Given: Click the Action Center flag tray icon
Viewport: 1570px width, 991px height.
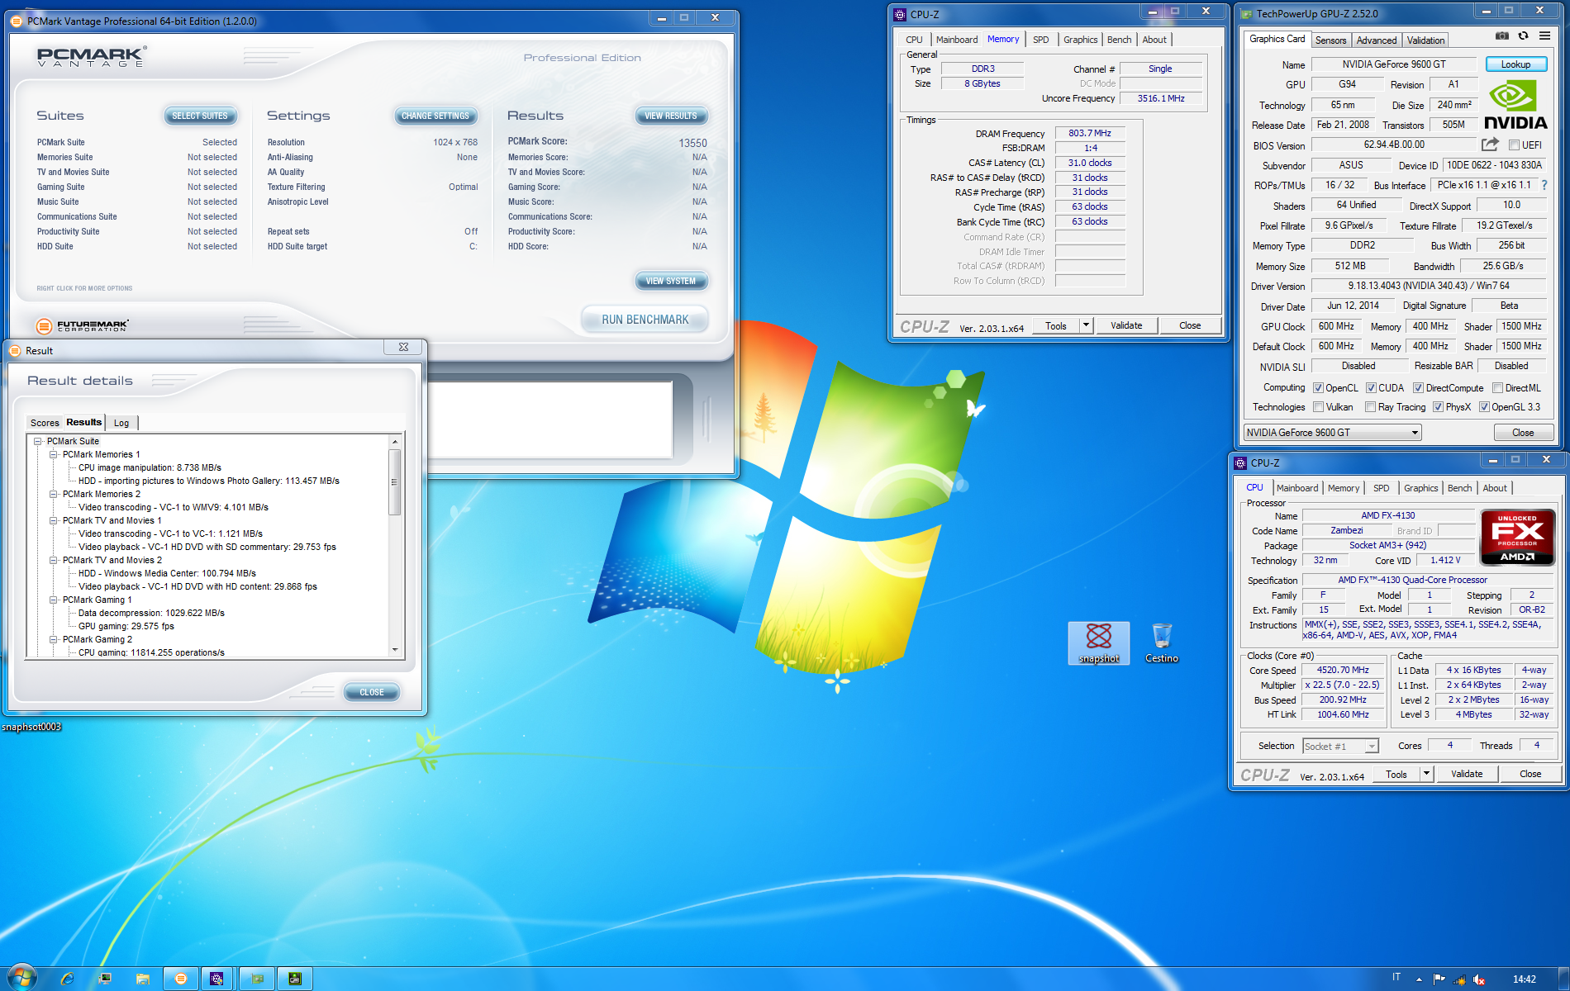Looking at the screenshot, I should coord(1439,979).
